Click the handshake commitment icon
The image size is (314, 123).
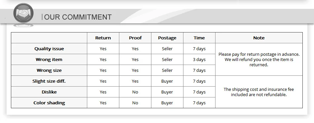pos(23,13)
